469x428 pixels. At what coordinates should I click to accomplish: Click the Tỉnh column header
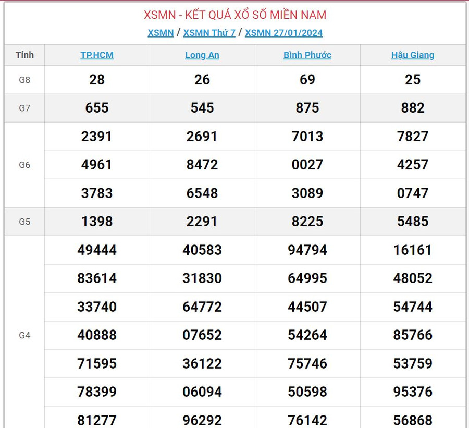tap(24, 55)
